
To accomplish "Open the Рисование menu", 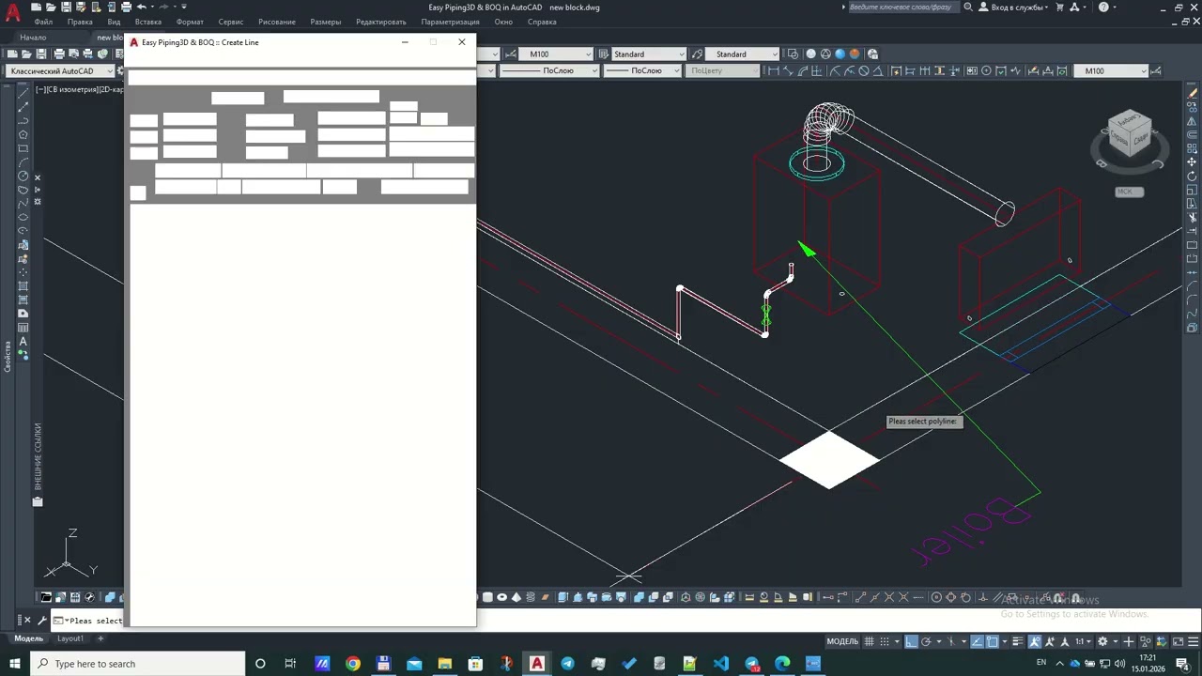I will (x=277, y=22).
